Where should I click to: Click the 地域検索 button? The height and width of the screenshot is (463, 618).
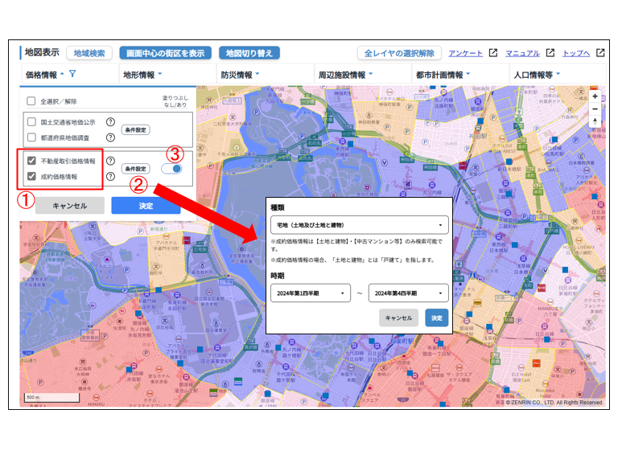click(x=89, y=53)
